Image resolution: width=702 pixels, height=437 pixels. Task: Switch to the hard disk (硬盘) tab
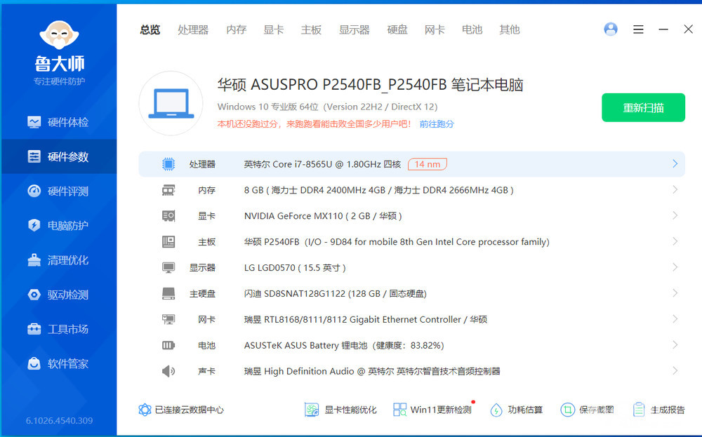point(397,29)
